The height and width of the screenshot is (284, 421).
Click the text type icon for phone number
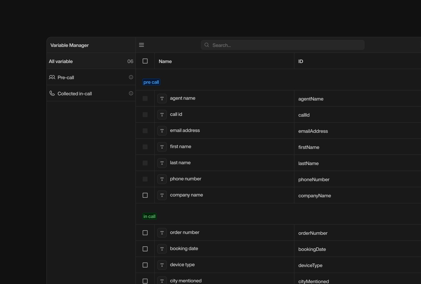tap(162, 179)
